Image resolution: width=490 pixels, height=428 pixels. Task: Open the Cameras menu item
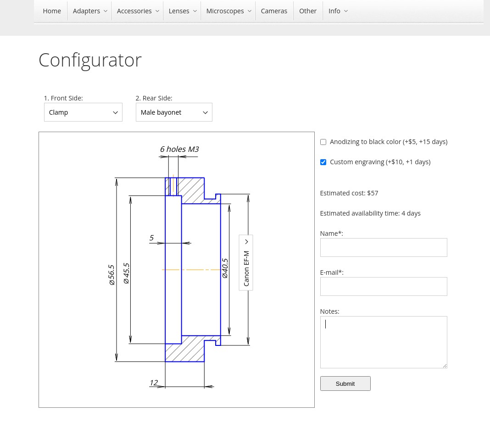[274, 11]
